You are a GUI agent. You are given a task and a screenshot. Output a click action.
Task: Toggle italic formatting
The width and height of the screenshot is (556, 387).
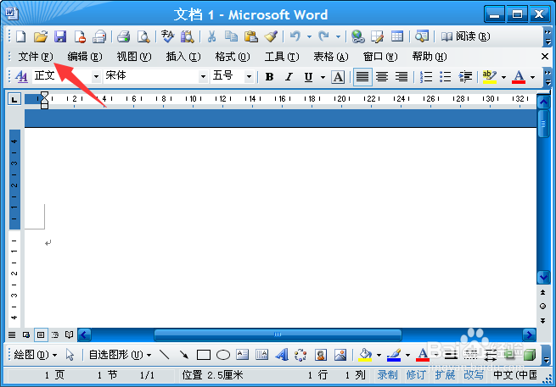(289, 76)
